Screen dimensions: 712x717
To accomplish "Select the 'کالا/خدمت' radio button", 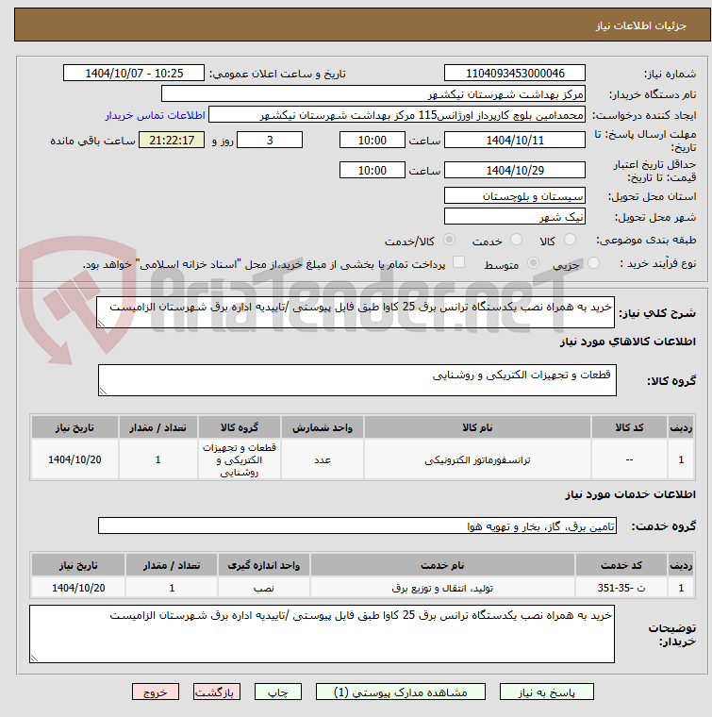I will coord(450,239).
